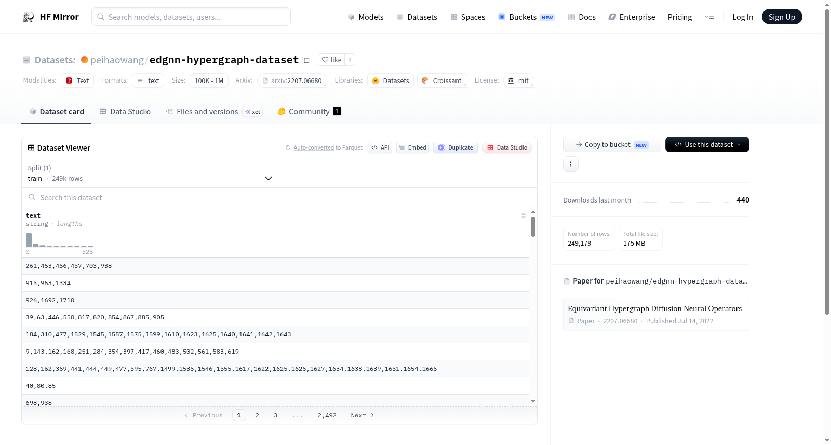The width and height of the screenshot is (831, 445).
Task: Click the HF Mirror logo icon
Action: (x=29, y=17)
